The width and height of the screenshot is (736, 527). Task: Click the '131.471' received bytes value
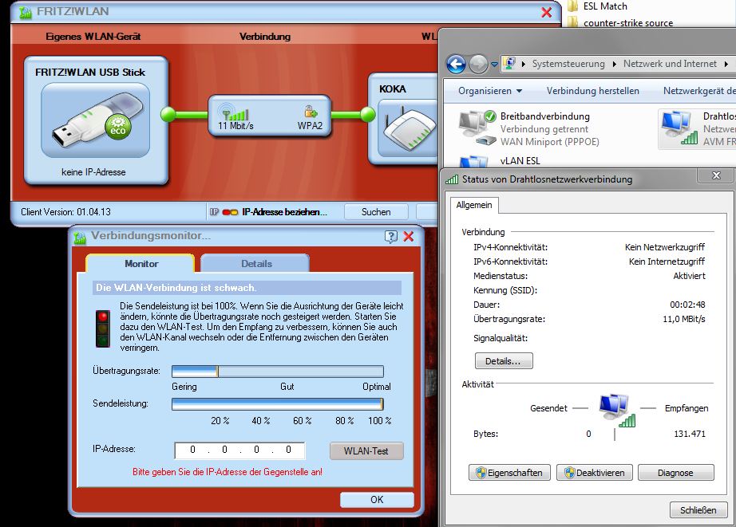(x=690, y=434)
